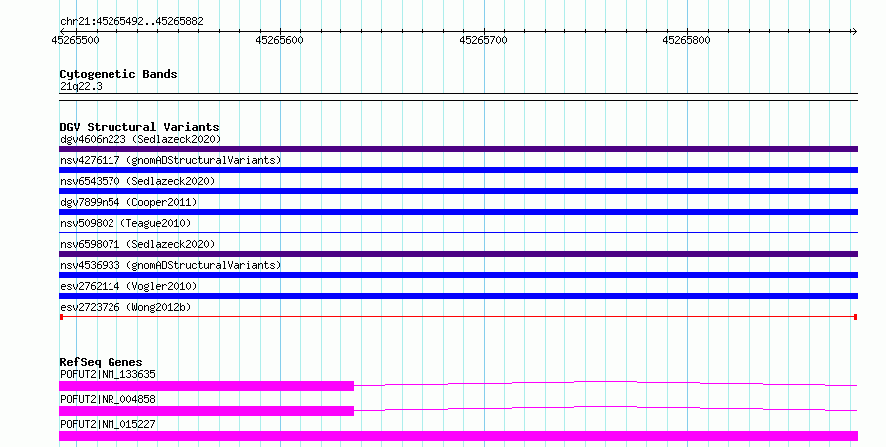Screen dimensions: 886x447
Task: Select ruler position 45265700
Action: [x=483, y=40]
